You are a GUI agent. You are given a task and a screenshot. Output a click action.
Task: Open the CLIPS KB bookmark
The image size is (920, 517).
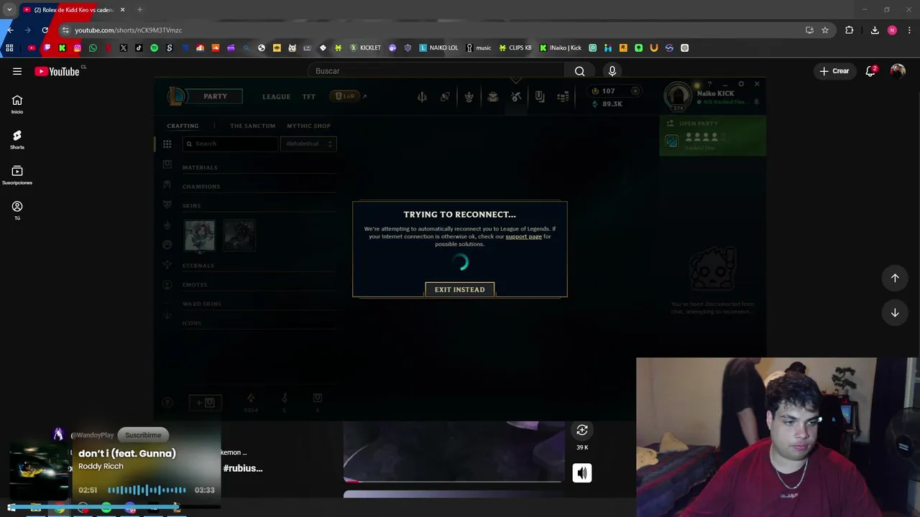pos(515,48)
